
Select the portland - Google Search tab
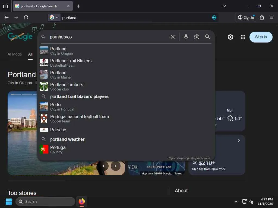click(x=43, y=6)
